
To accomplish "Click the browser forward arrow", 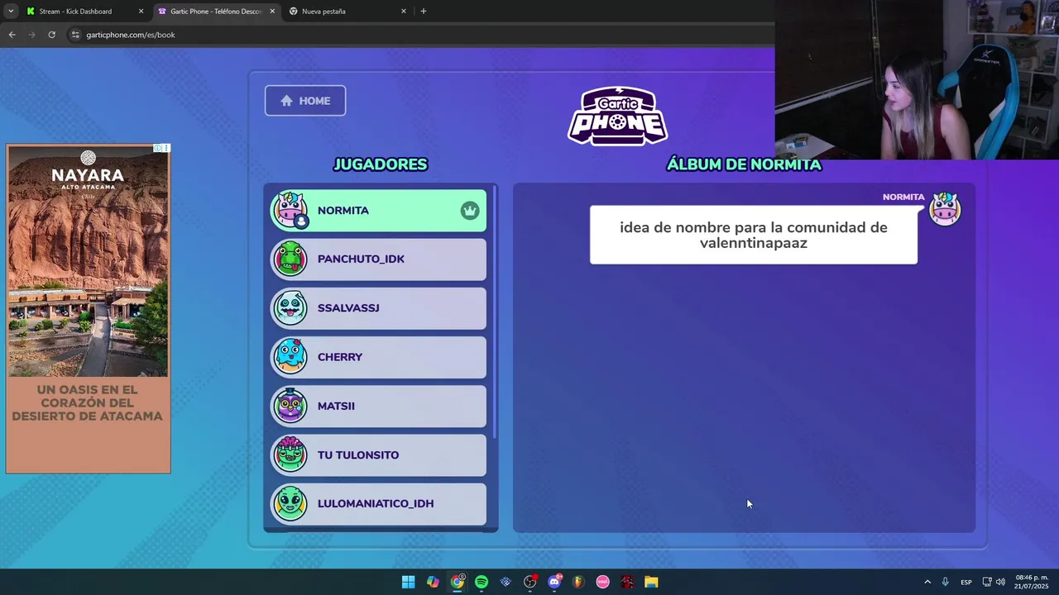I will (x=31, y=35).
